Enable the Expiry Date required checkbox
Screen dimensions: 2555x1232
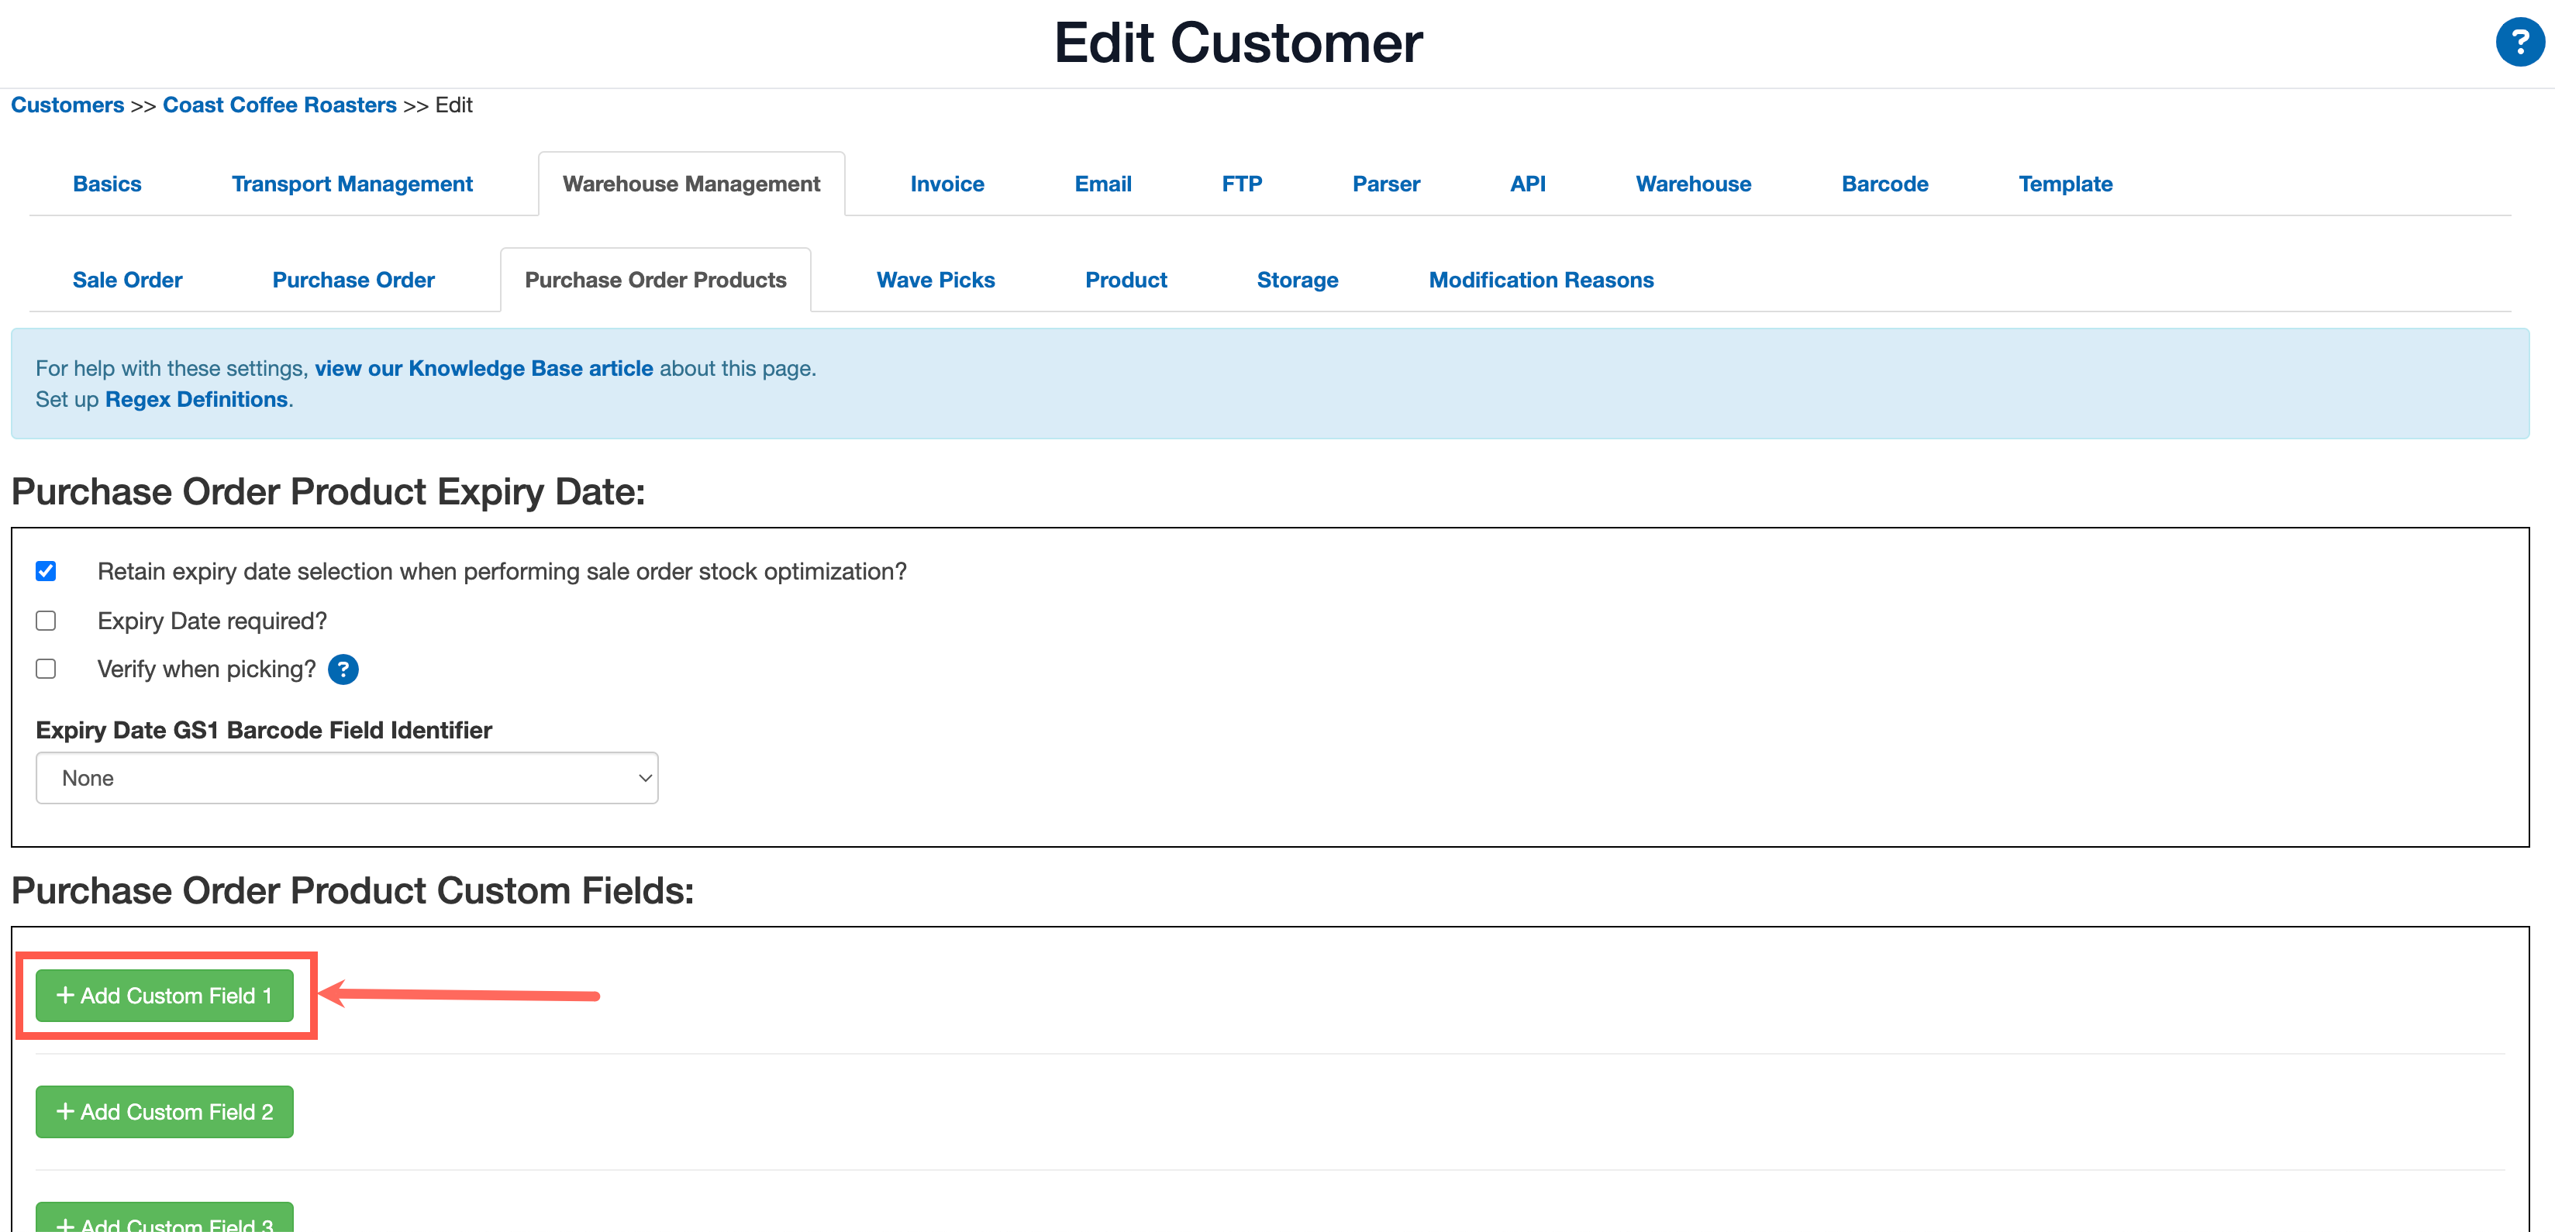point(46,621)
